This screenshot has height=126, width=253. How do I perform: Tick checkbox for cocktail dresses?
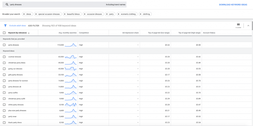click(4, 57)
